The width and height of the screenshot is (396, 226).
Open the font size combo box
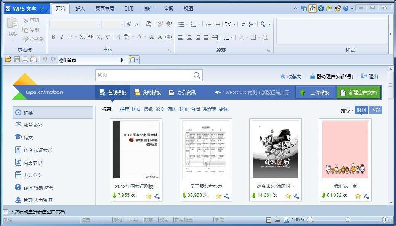113,24
